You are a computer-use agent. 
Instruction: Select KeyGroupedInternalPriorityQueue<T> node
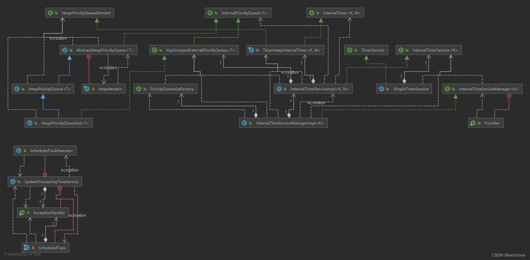pyautogui.click(x=194, y=50)
